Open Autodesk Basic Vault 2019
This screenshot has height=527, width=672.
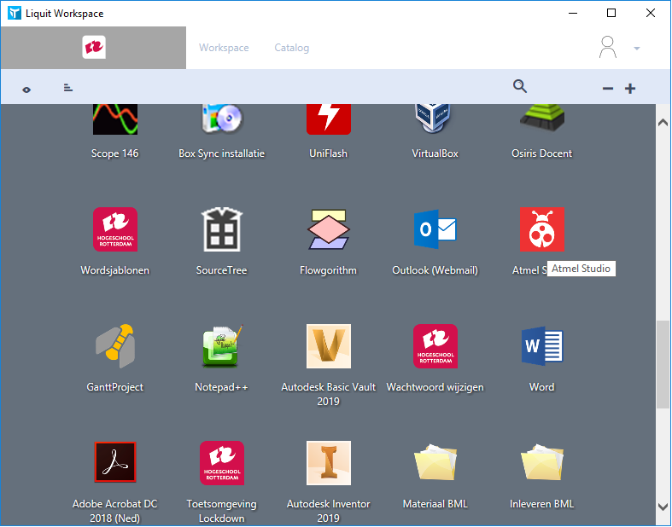(328, 346)
